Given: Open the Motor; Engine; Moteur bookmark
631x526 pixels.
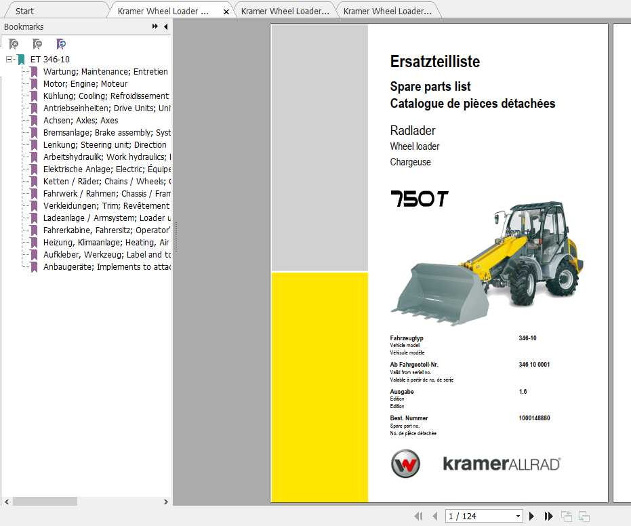Looking at the screenshot, I should point(85,83).
